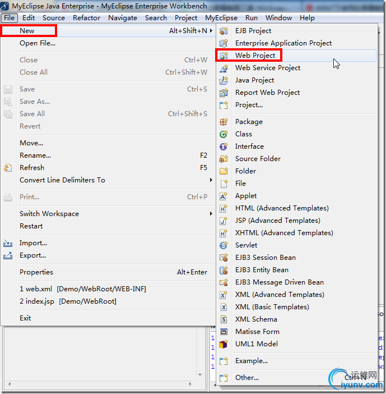Click the Source Folder icon
The width and height of the screenshot is (386, 394).
(224, 159)
